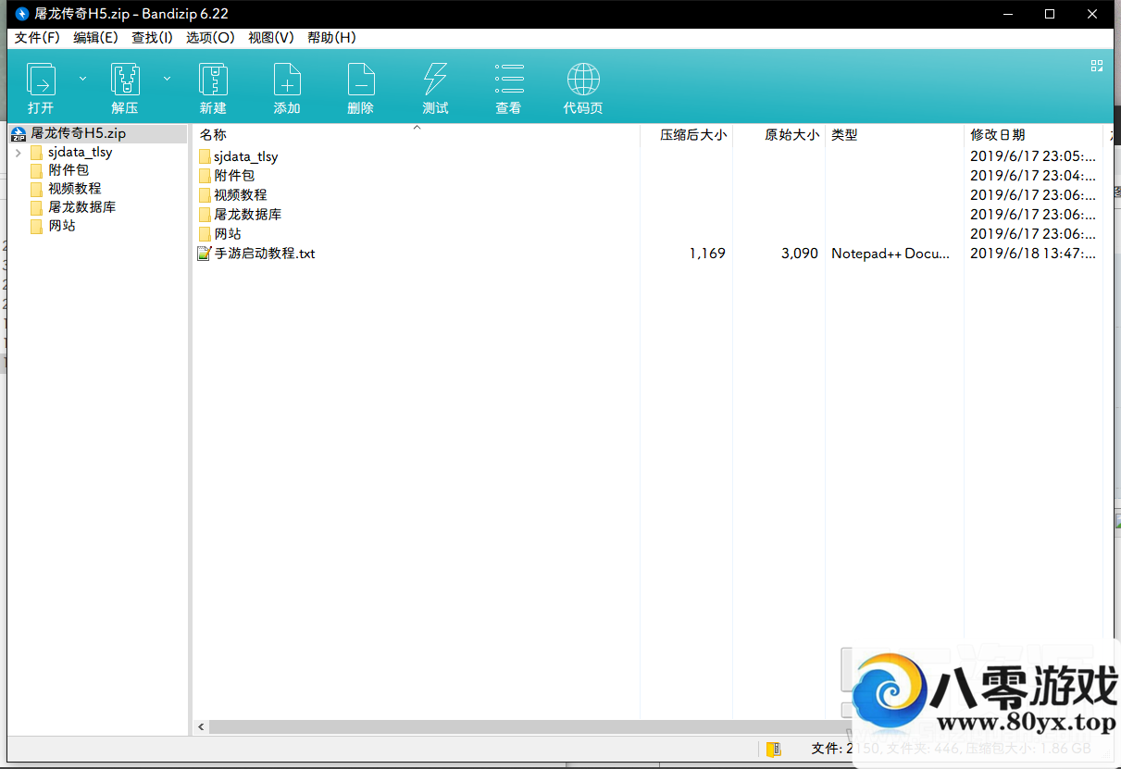The image size is (1121, 769).
Task: Open the 选项(O) menu
Action: pos(210,38)
